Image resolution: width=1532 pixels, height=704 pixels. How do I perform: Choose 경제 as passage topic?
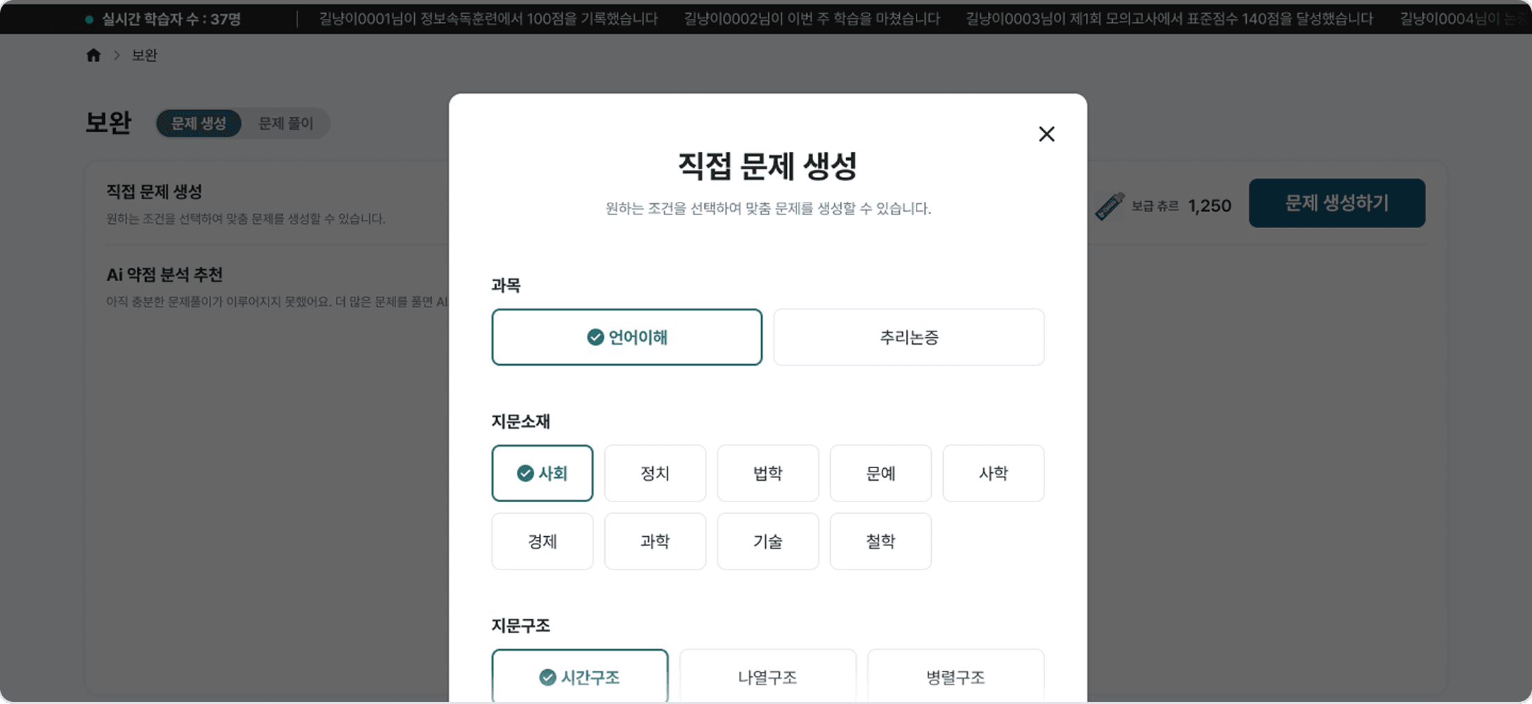(x=542, y=541)
